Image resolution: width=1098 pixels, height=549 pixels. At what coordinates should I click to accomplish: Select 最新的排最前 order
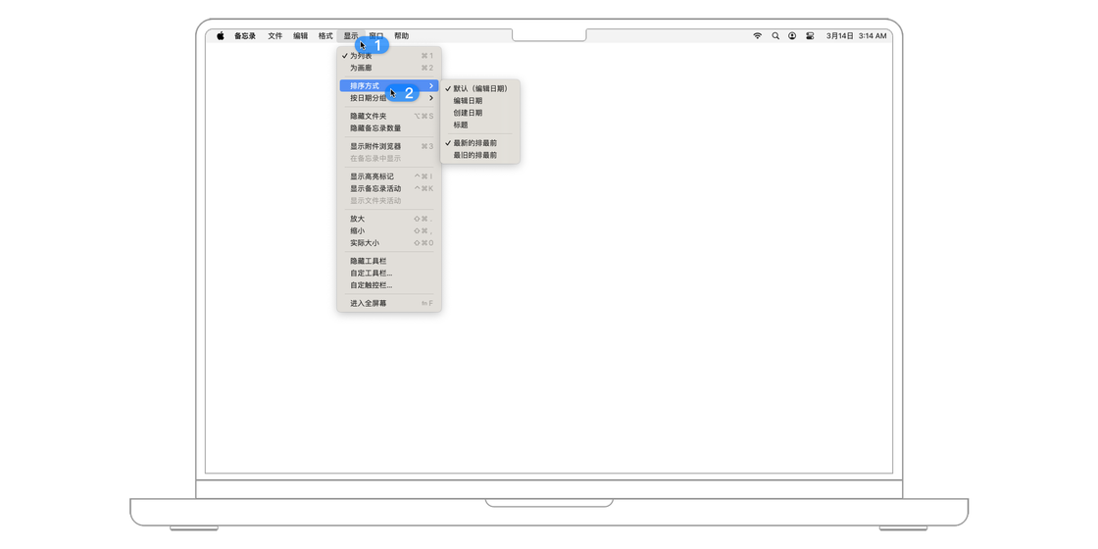(x=479, y=143)
